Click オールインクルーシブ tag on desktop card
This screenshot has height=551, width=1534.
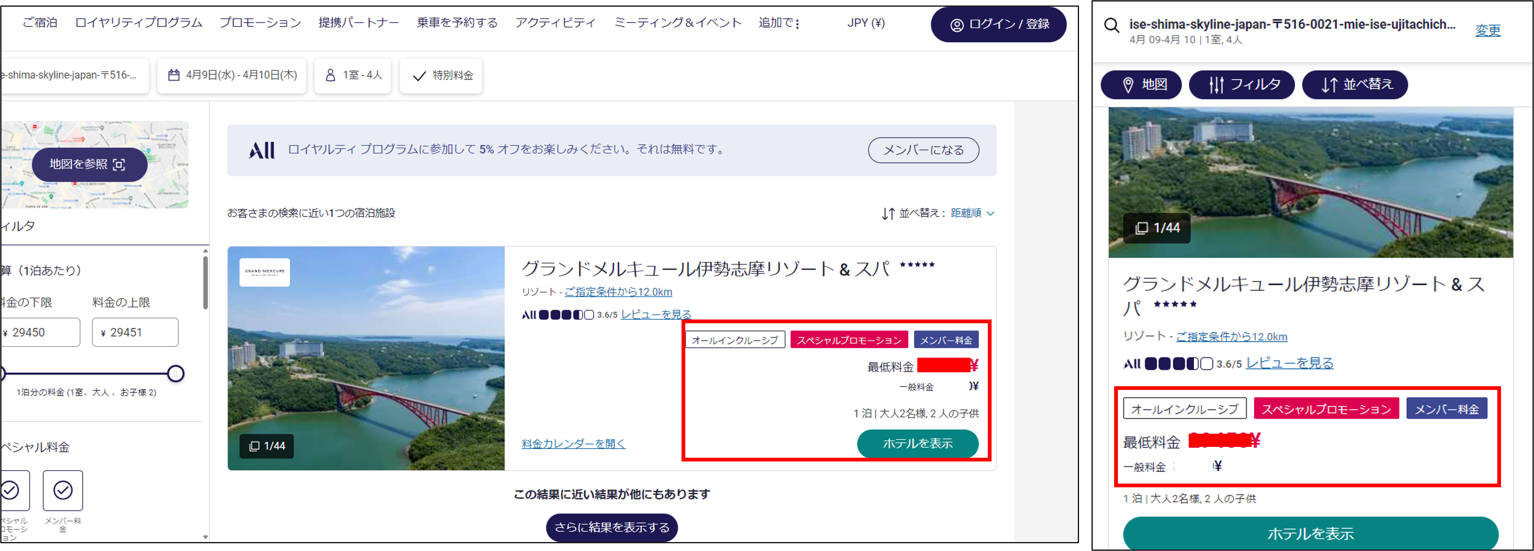pos(735,340)
